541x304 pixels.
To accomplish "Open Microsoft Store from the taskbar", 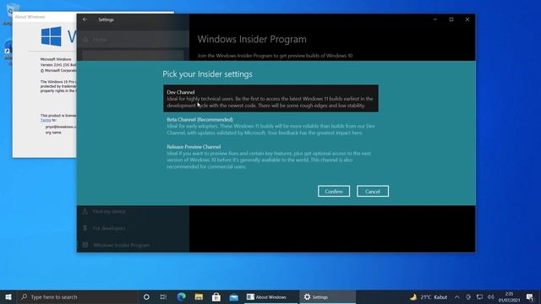I will pyautogui.click(x=216, y=296).
